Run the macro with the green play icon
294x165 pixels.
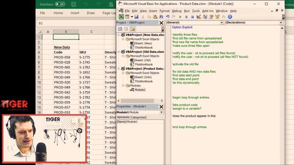pyautogui.click(x=180, y=17)
